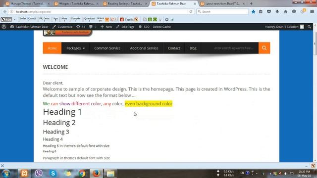Click New in the admin bar
317x178 pixels.
pos(106,27)
